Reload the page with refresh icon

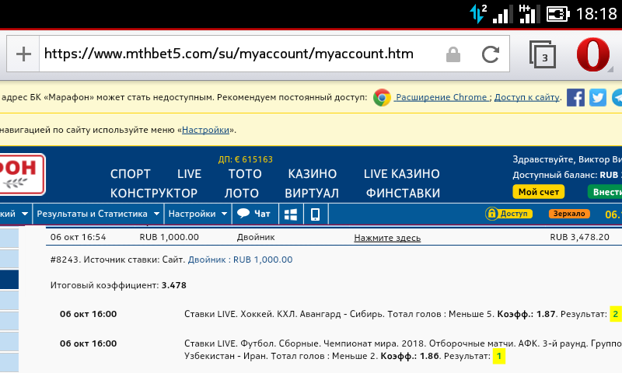coord(491,54)
